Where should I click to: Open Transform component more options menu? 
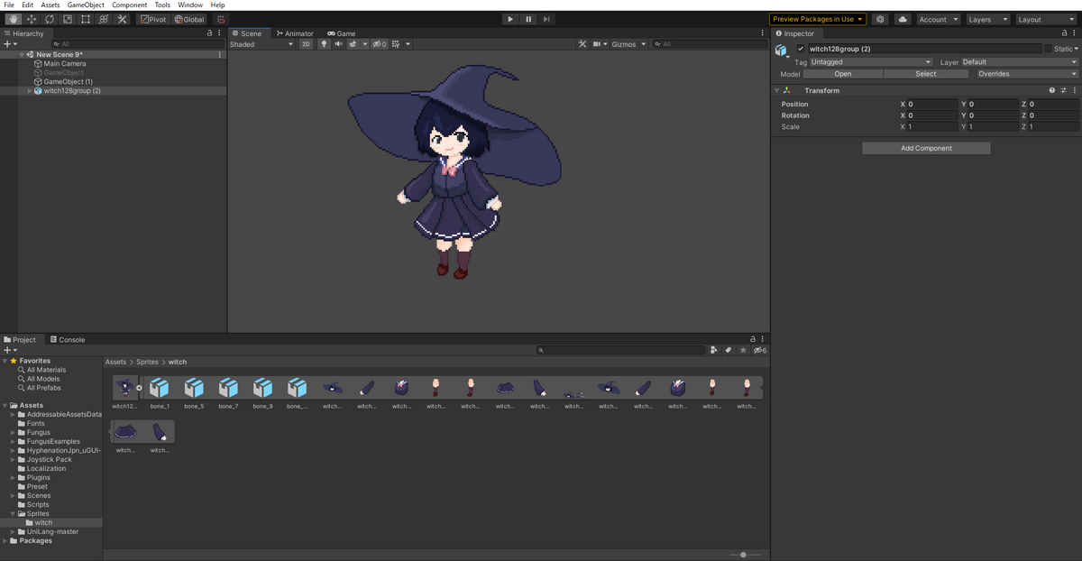point(1075,90)
